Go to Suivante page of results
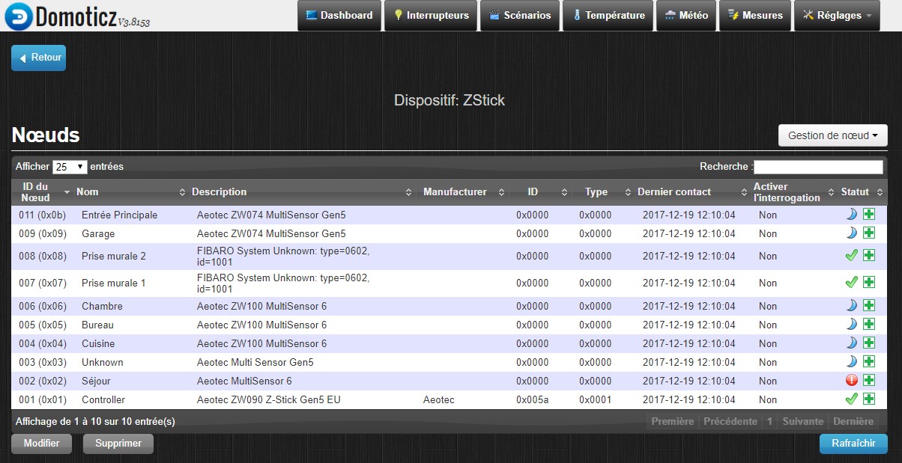The image size is (902, 463). tap(803, 421)
